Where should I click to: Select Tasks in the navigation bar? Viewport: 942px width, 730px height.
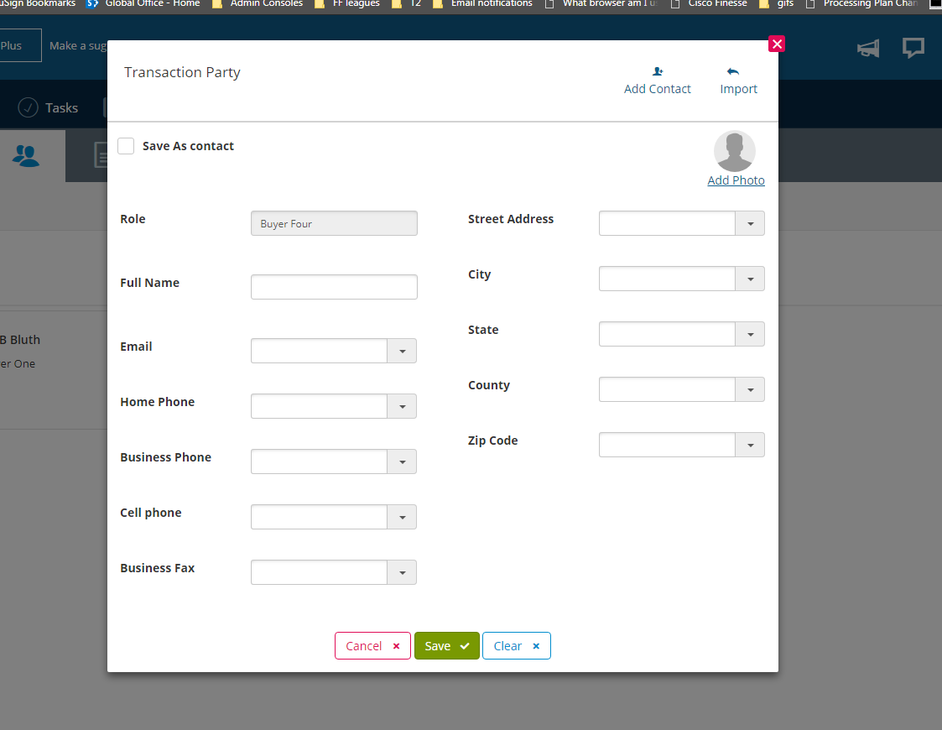[61, 107]
